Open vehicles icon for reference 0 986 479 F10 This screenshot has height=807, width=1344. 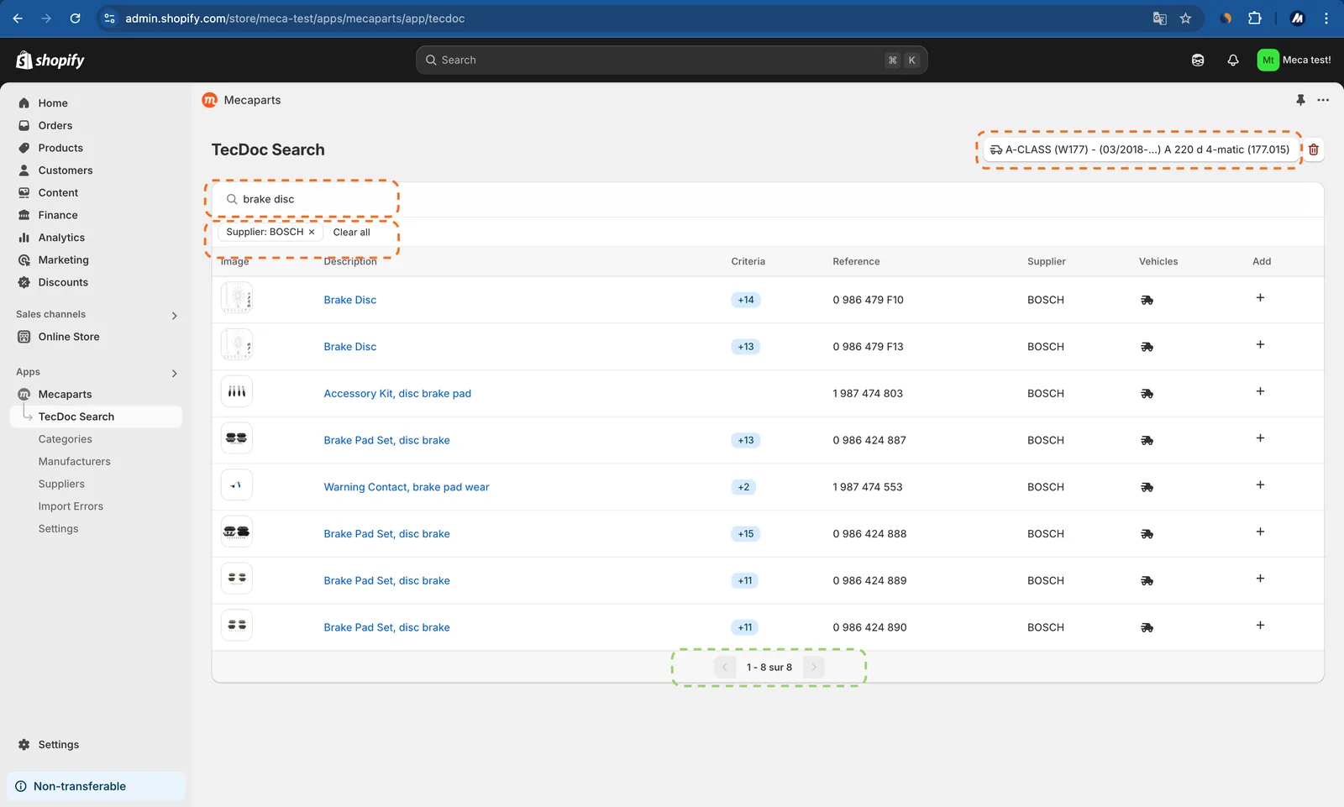click(x=1147, y=300)
